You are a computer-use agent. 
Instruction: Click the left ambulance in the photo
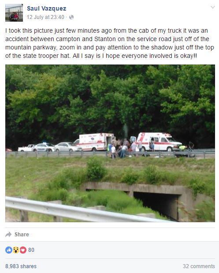coord(94,142)
